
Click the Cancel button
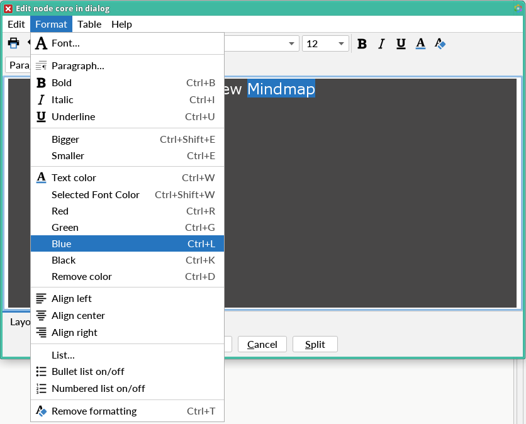click(x=262, y=345)
